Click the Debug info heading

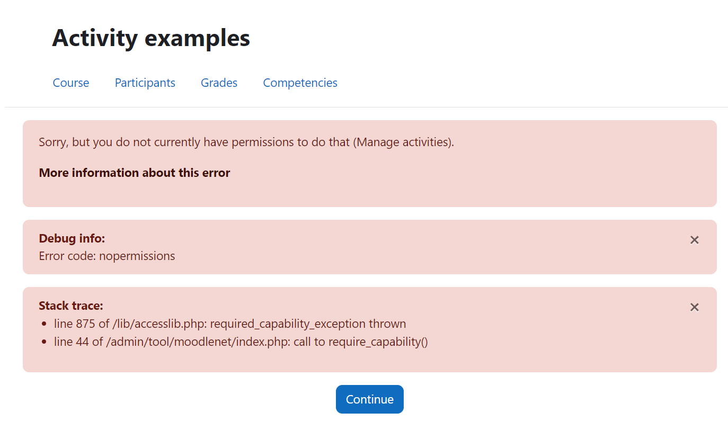pos(72,238)
